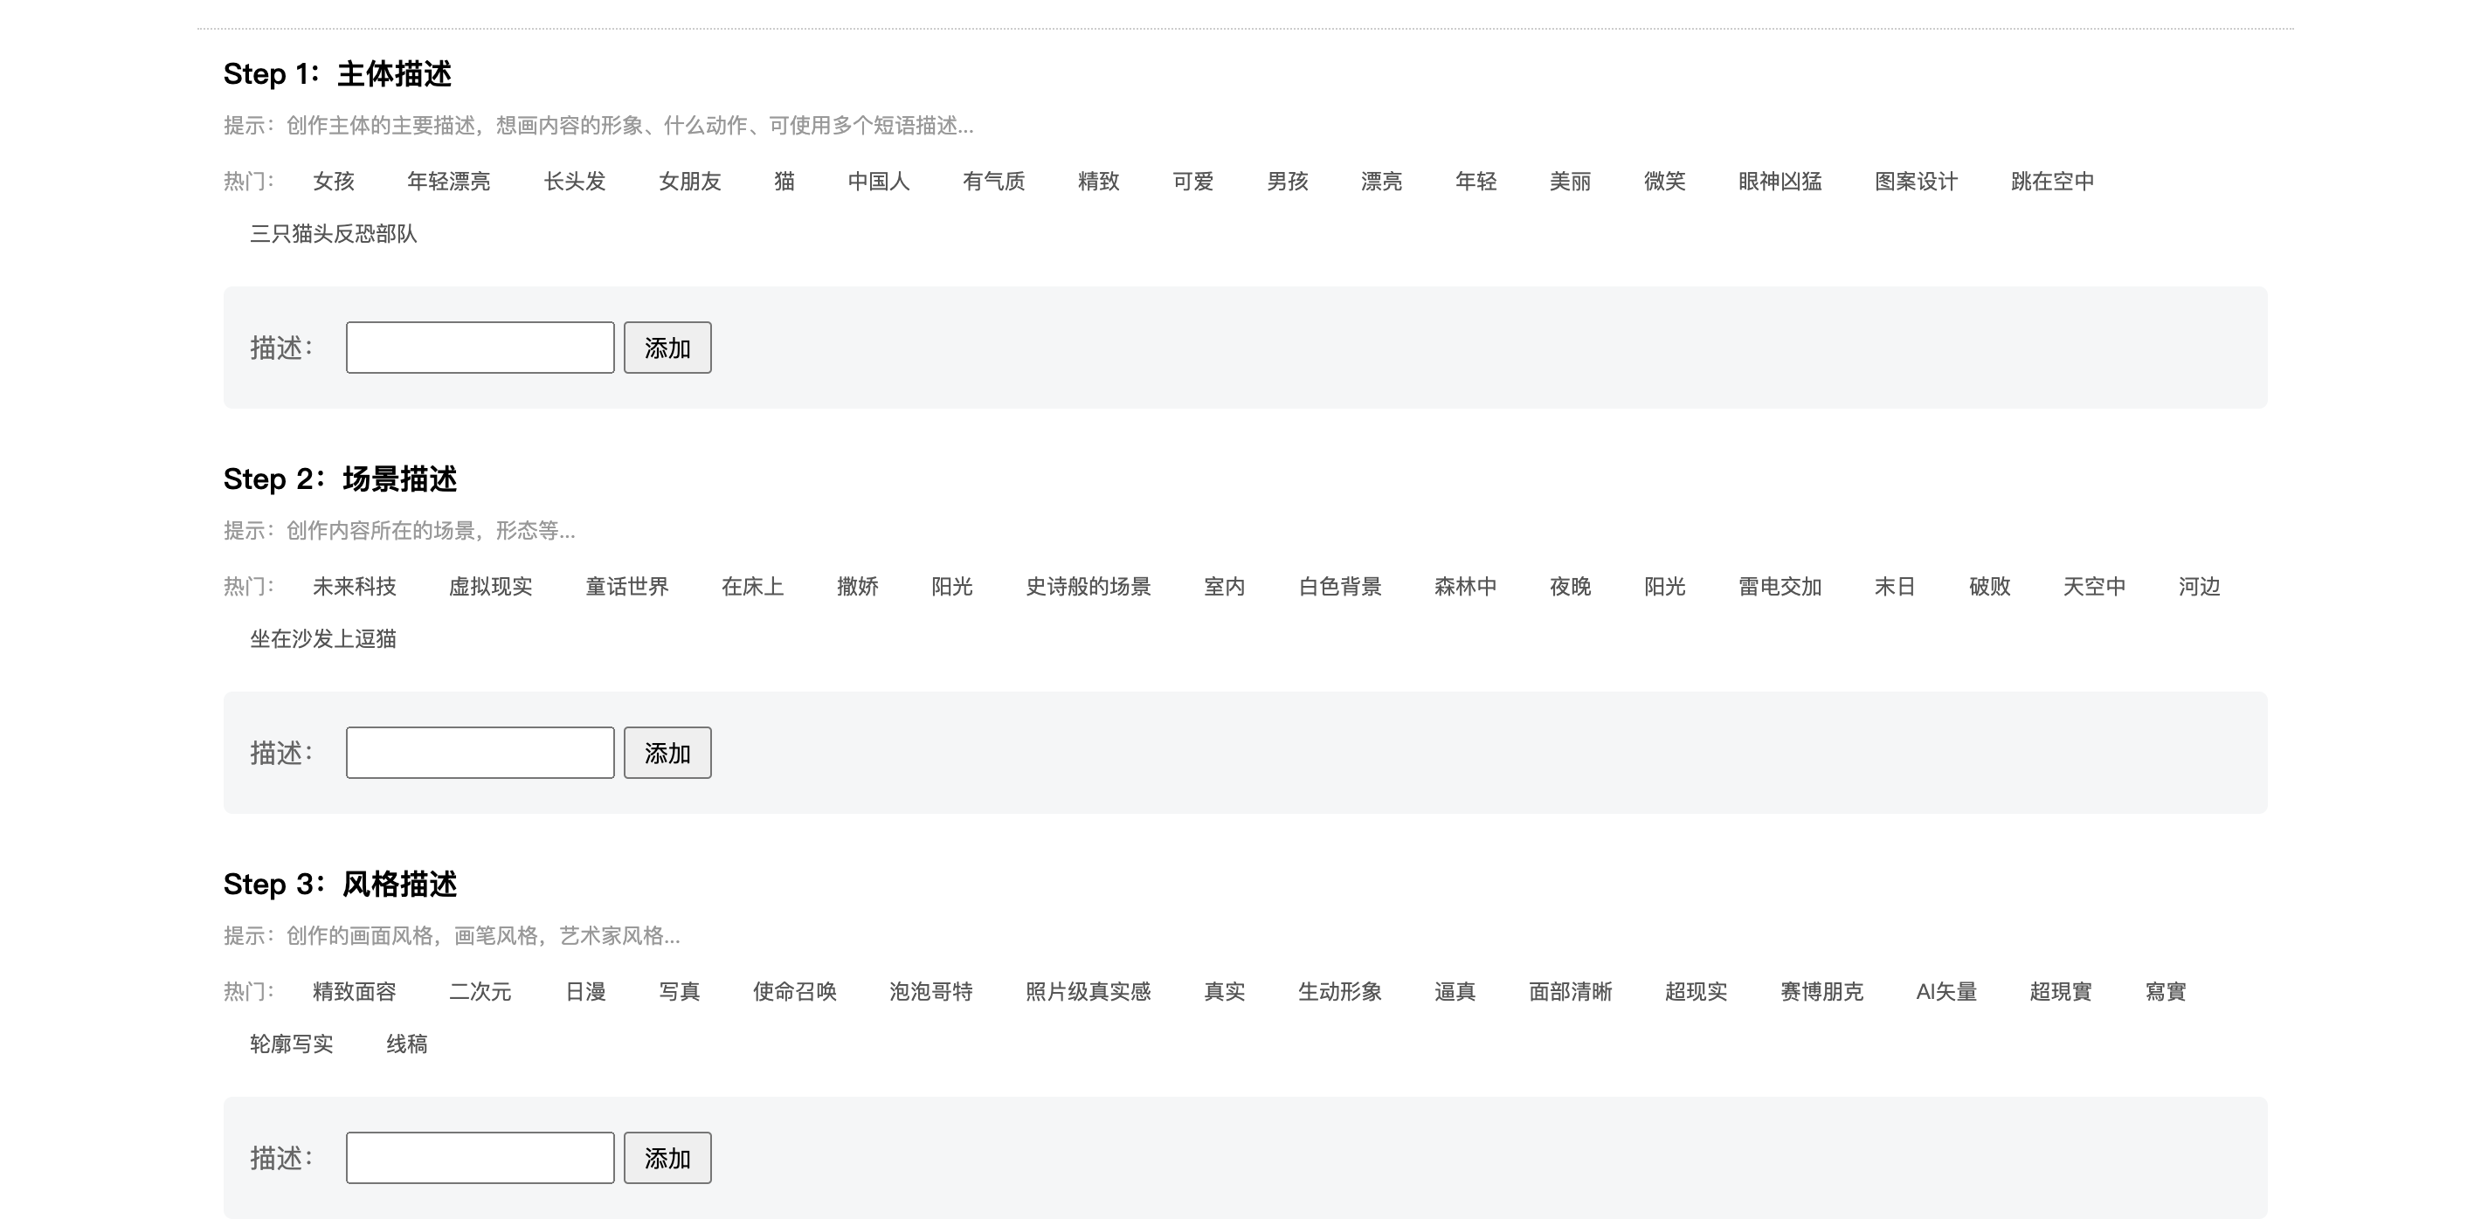Choose the 坐在沙发上逗猫 scene tag
Viewport: 2488px width, 1219px height.
coord(322,639)
